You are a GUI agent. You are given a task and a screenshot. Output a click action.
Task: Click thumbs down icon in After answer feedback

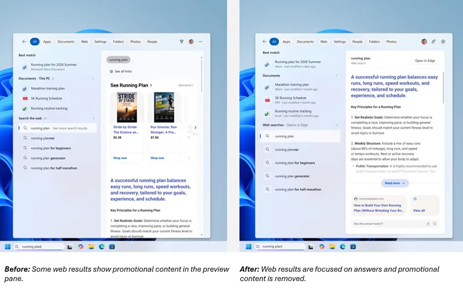click(435, 224)
